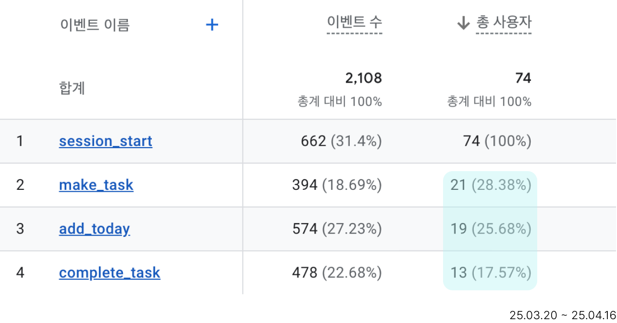Click the 합계 totals row label
The width and height of the screenshot is (617, 323).
pos(73,88)
